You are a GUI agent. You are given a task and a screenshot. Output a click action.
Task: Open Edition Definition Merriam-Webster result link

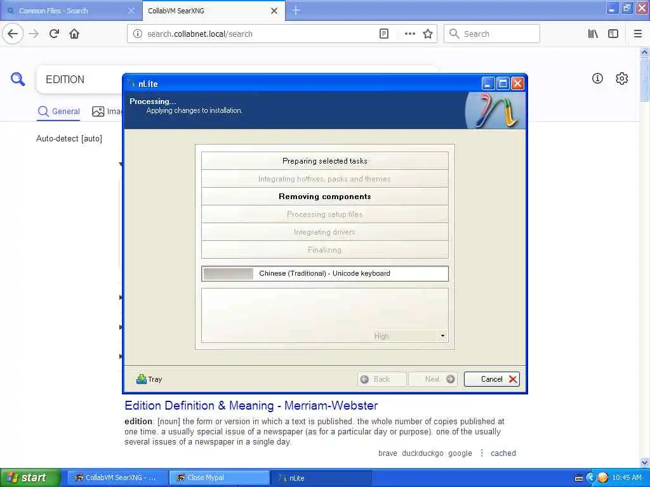click(251, 405)
